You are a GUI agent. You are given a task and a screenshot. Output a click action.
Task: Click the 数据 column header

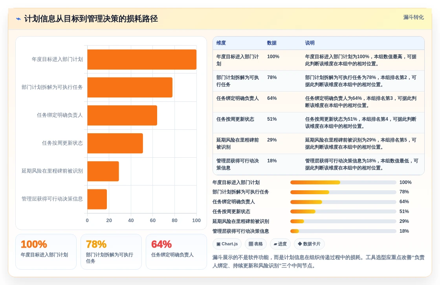271,43
